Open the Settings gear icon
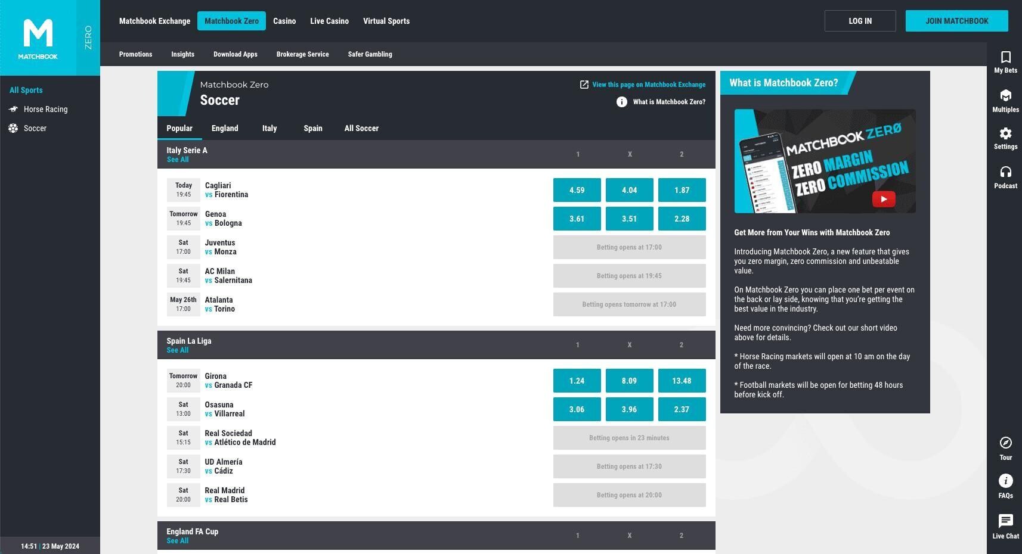 click(1006, 133)
